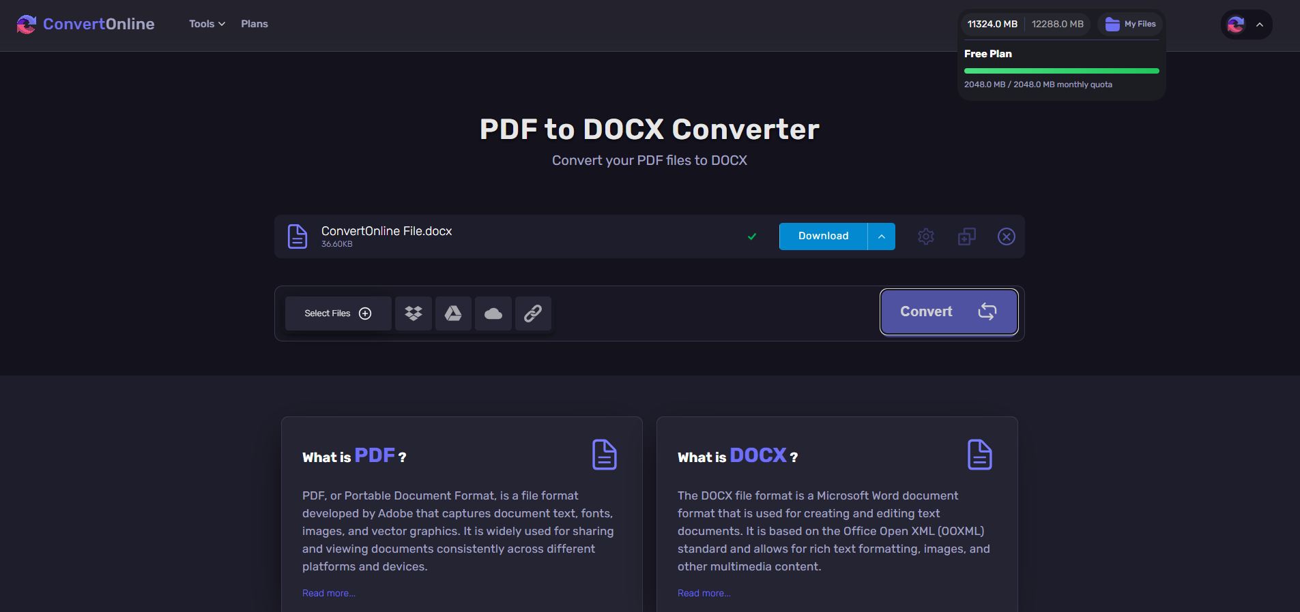Open the Plans page

(x=255, y=24)
